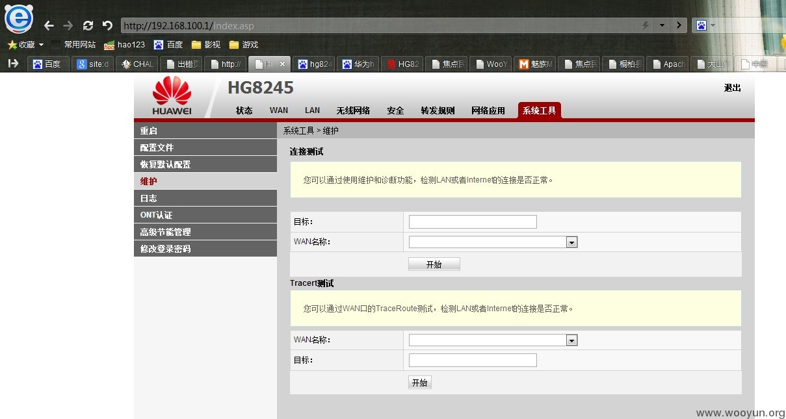Click the browser back arrow
Screen dimensions: 786x419
[x=49, y=25]
